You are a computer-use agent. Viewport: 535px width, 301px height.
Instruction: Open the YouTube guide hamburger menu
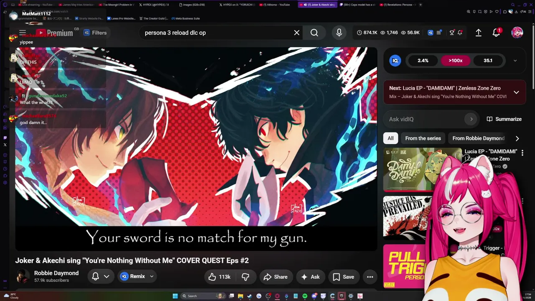coord(23,33)
